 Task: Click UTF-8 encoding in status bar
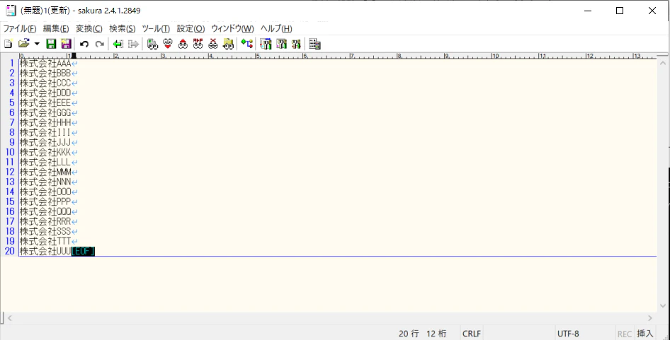pyautogui.click(x=568, y=334)
